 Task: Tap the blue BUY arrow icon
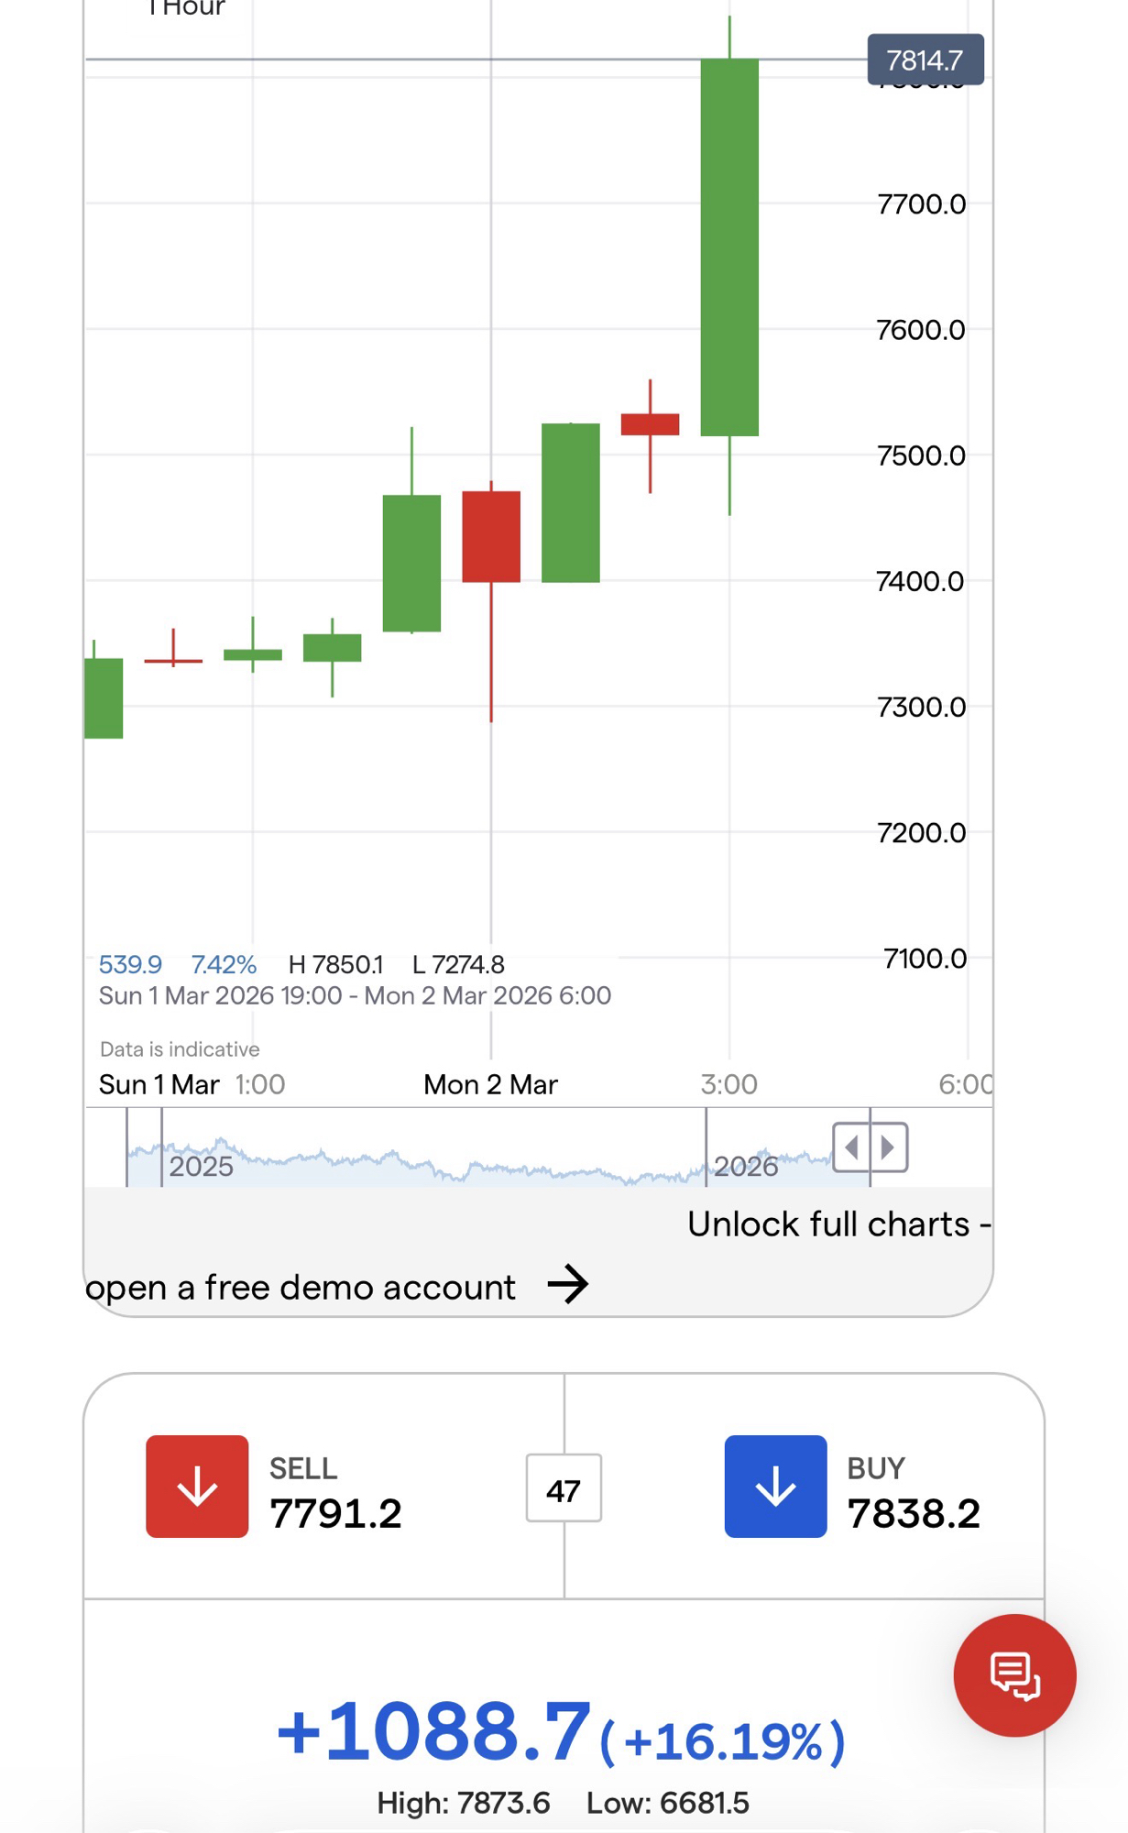775,1486
